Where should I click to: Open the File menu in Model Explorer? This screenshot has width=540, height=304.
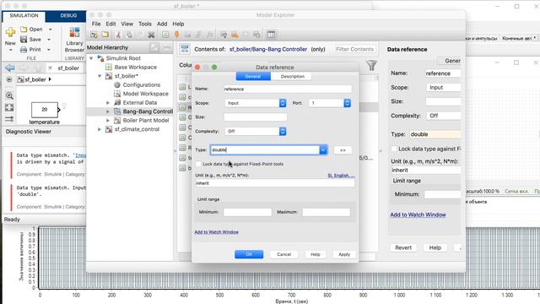[96, 24]
